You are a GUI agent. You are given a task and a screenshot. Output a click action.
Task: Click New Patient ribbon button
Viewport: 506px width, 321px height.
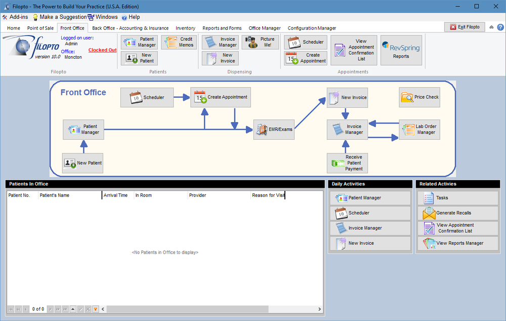tap(140, 58)
